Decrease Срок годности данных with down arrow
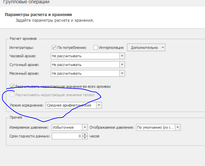The width and height of the screenshot is (205, 166). [85, 138]
